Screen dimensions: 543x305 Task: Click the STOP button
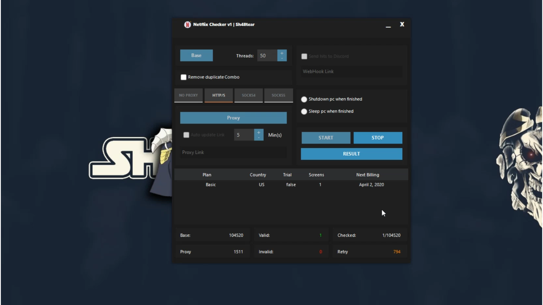(x=378, y=138)
